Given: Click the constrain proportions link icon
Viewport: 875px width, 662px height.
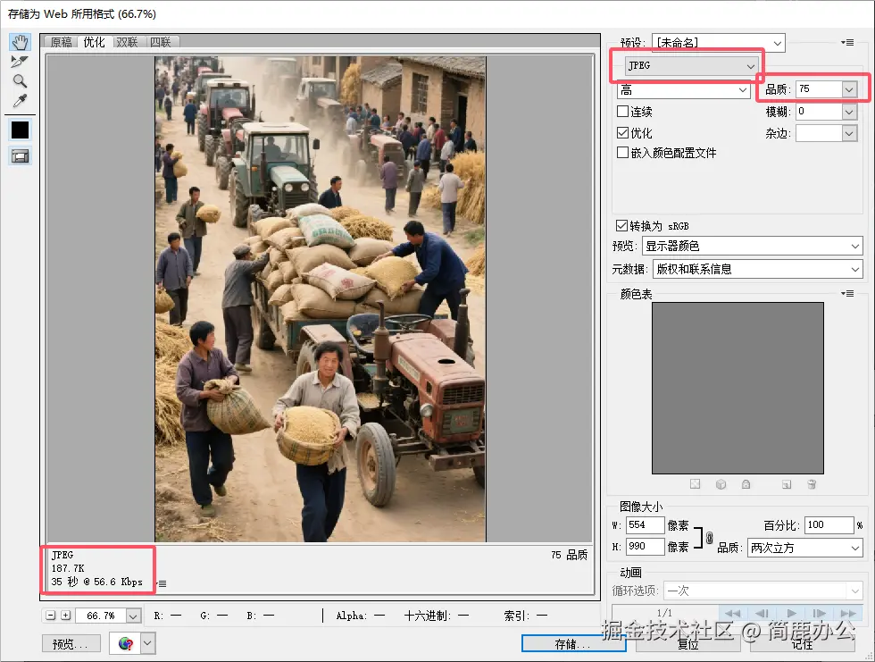Looking at the screenshot, I should click(709, 538).
